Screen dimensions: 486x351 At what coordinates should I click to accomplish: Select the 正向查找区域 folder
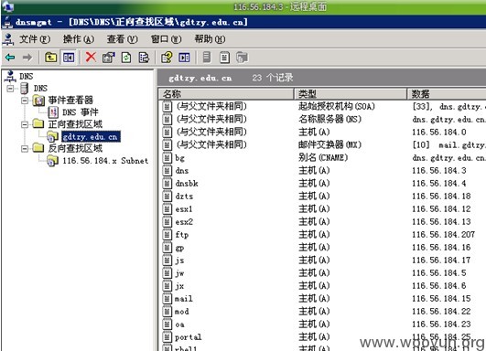[75, 124]
